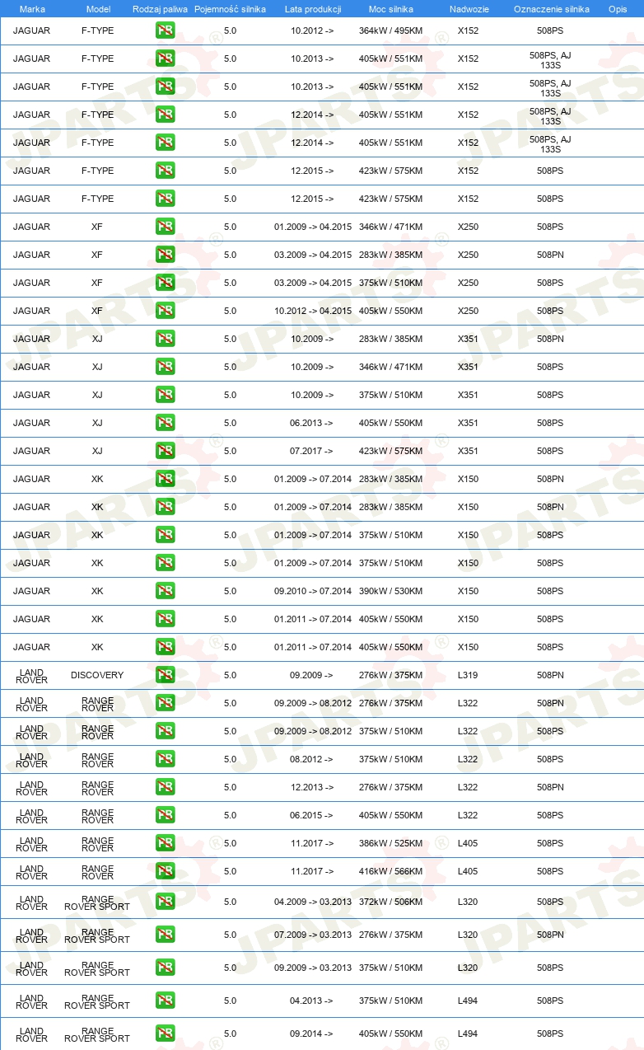Viewport: 644px width, 1050px height.
Task: Click petrol icon in Range Rover Sport 04.2013 row
Action: coord(165,1001)
